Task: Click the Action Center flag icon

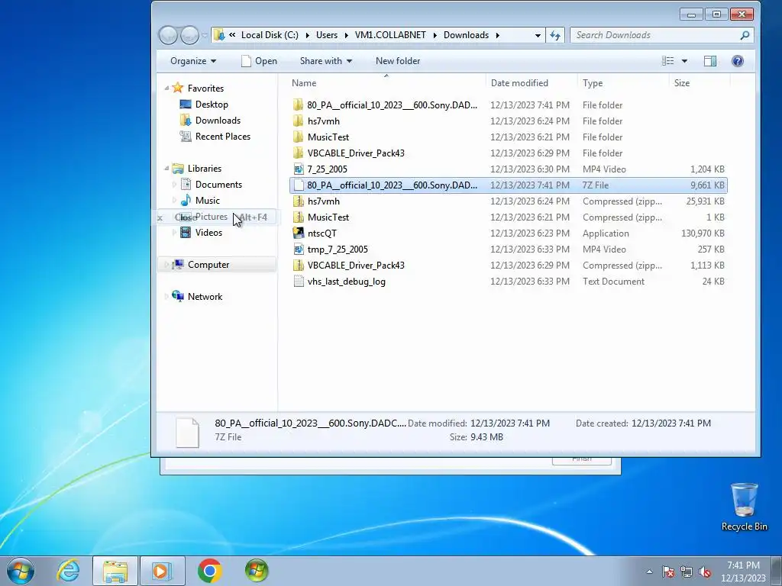Action: tap(667, 572)
